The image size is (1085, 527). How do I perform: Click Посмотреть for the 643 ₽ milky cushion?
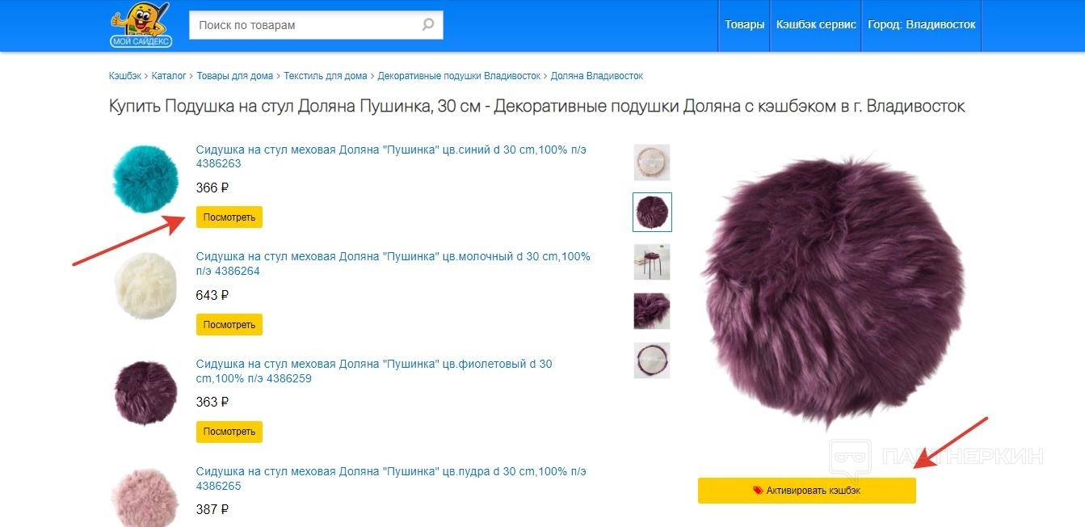pyautogui.click(x=229, y=325)
